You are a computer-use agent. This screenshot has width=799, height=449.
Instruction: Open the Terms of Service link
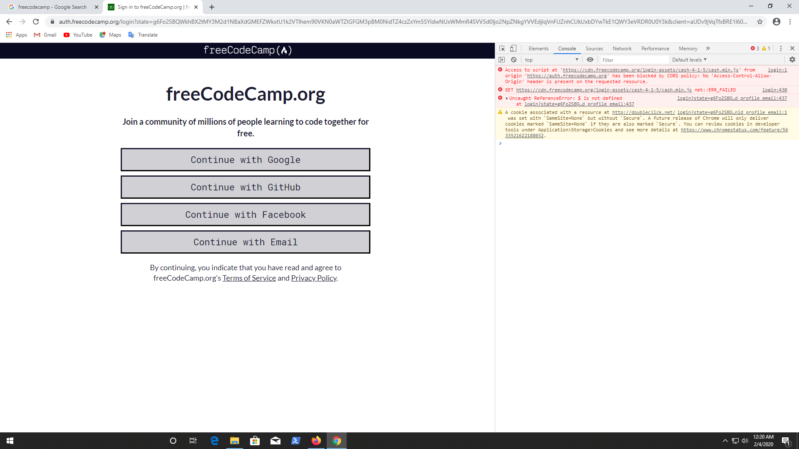click(249, 278)
